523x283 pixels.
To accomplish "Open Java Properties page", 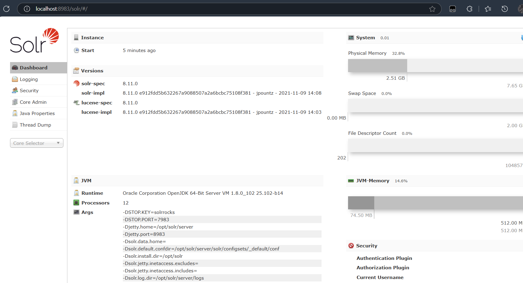I will [x=38, y=113].
